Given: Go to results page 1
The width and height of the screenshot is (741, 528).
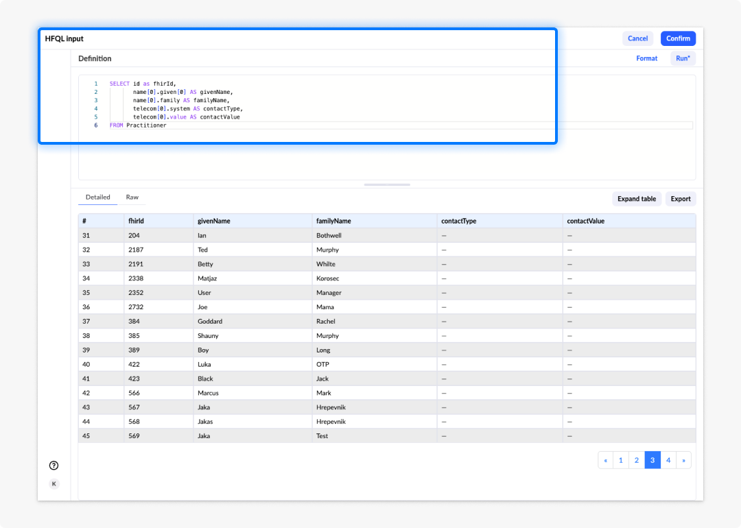Looking at the screenshot, I should pyautogui.click(x=621, y=460).
